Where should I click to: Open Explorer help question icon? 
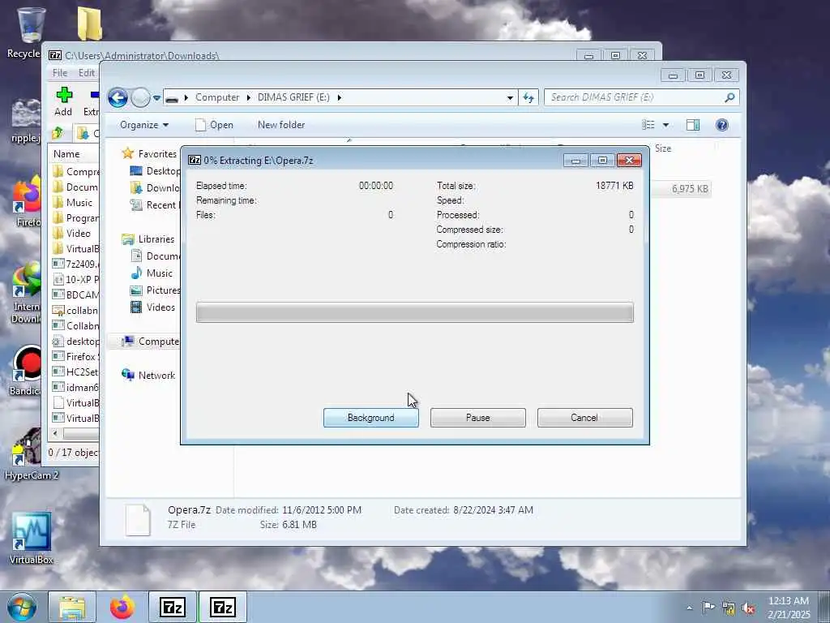click(x=722, y=125)
